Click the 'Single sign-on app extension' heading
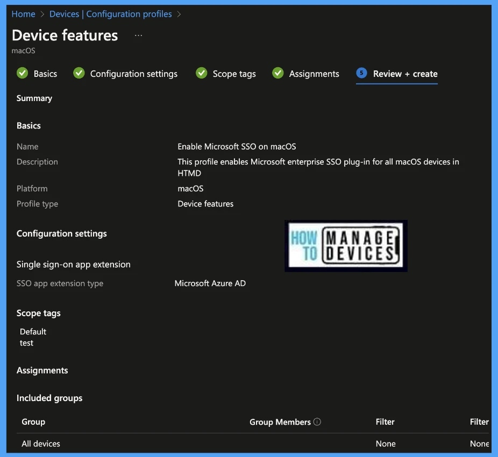Image resolution: width=498 pixels, height=457 pixels. (73, 264)
